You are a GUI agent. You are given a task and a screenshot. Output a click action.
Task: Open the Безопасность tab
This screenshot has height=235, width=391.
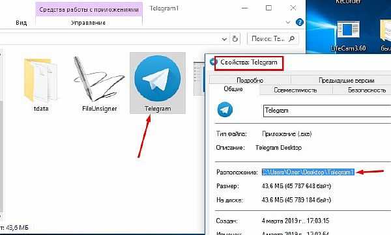(x=366, y=90)
